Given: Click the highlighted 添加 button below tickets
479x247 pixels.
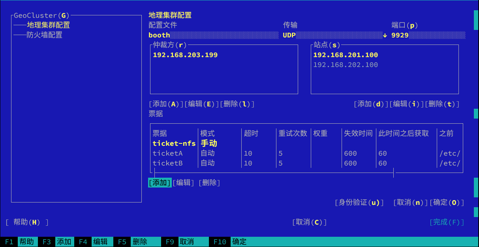Looking at the screenshot, I should pyautogui.click(x=160, y=183).
